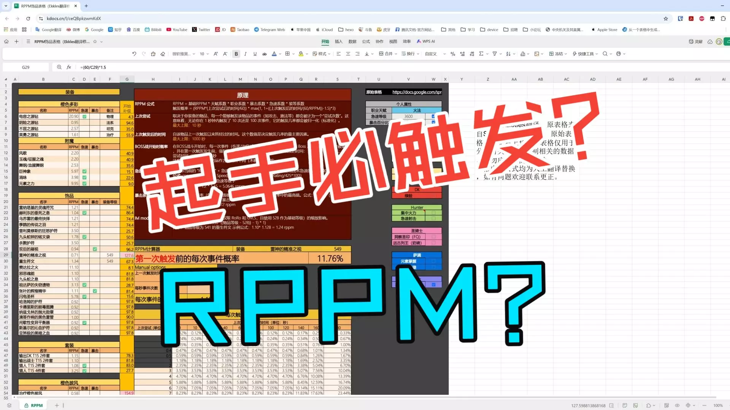The height and width of the screenshot is (410, 730).
Task: Open the 冻结 freeze panes dropdown
Action: [x=558, y=54]
